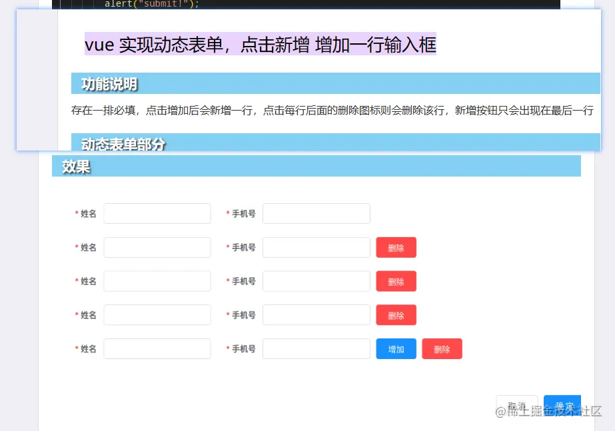Click 删除 next to the 增加 button
This screenshot has height=431, width=615.
click(x=442, y=348)
